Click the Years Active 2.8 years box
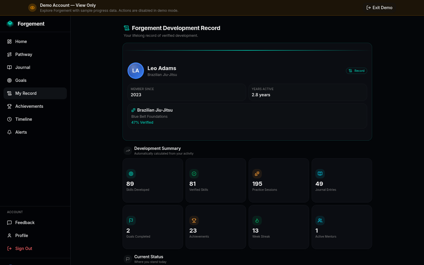This screenshot has height=265, width=424. click(x=308, y=92)
